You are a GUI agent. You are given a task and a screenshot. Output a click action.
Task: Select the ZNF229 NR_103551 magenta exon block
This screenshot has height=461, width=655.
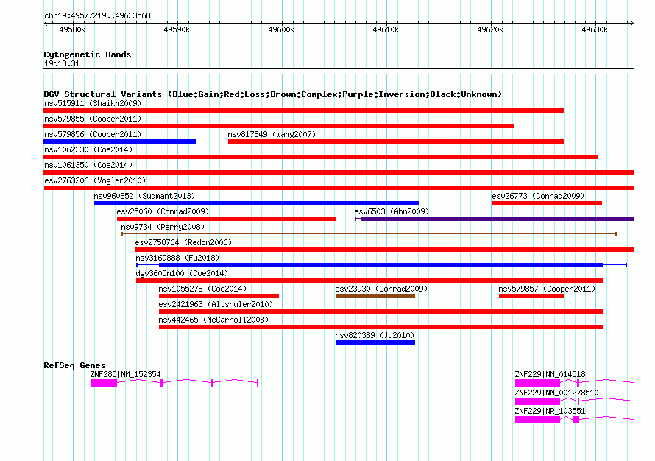(537, 420)
